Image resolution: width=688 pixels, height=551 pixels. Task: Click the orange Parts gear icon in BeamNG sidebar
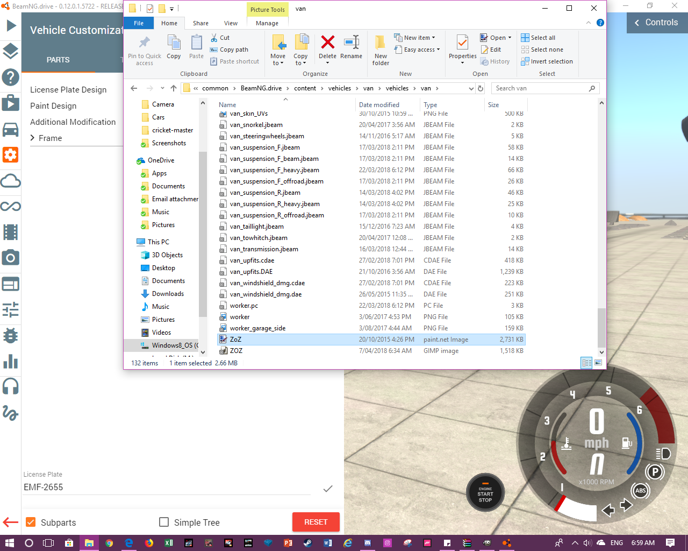(x=10, y=155)
